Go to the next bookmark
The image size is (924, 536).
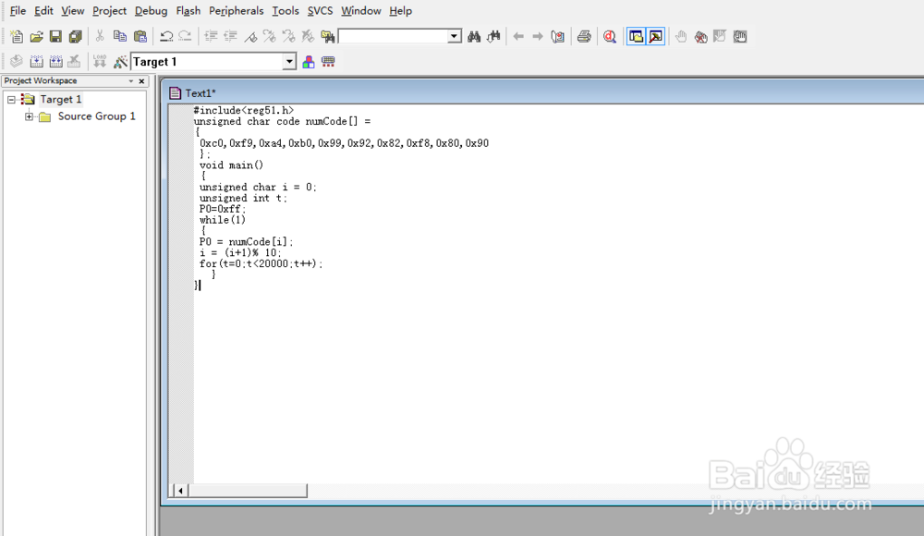(269, 37)
